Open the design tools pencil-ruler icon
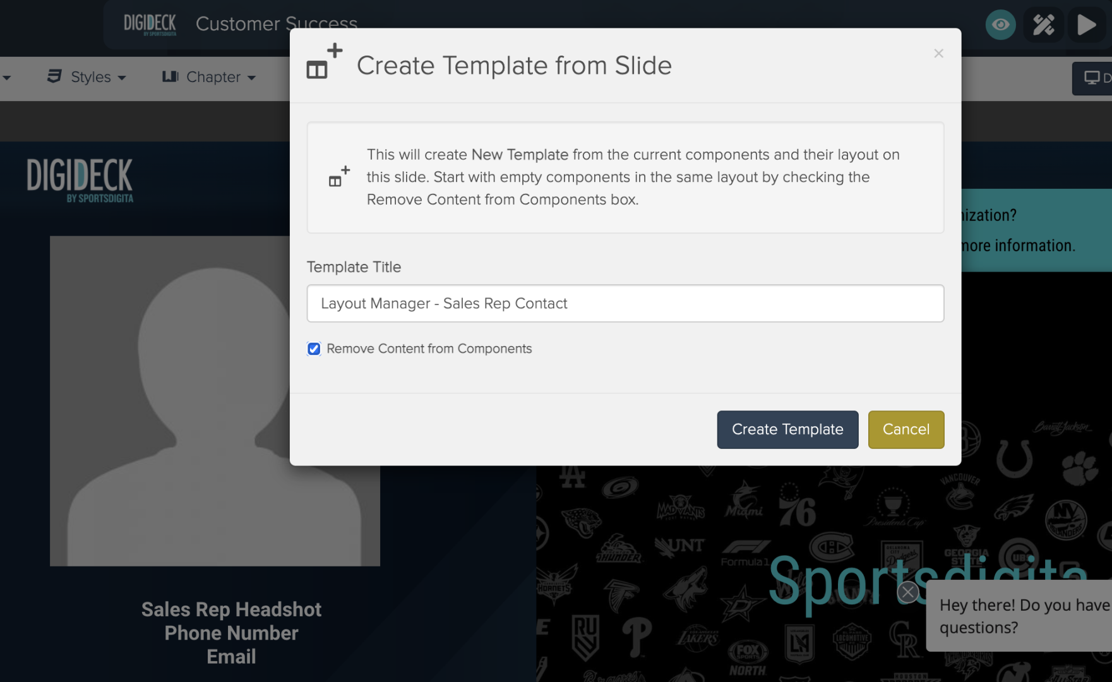This screenshot has height=682, width=1112. coord(1043,25)
